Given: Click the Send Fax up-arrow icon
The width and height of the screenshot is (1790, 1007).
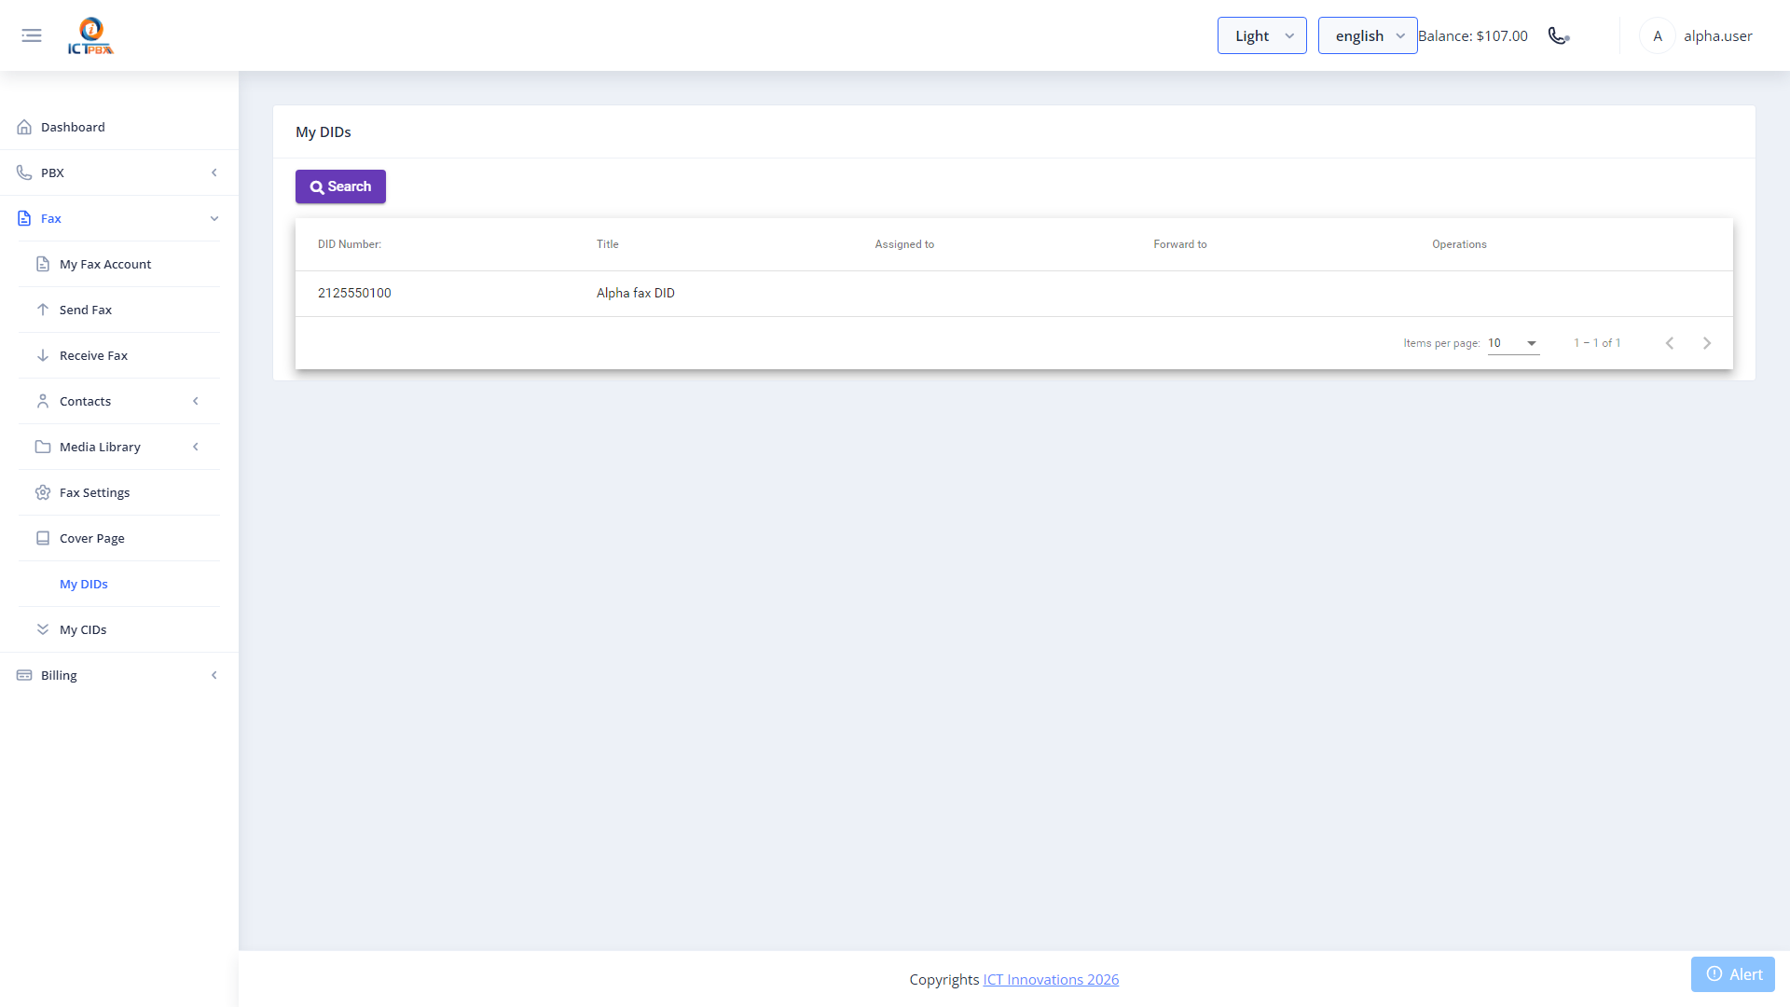Looking at the screenshot, I should tap(43, 310).
